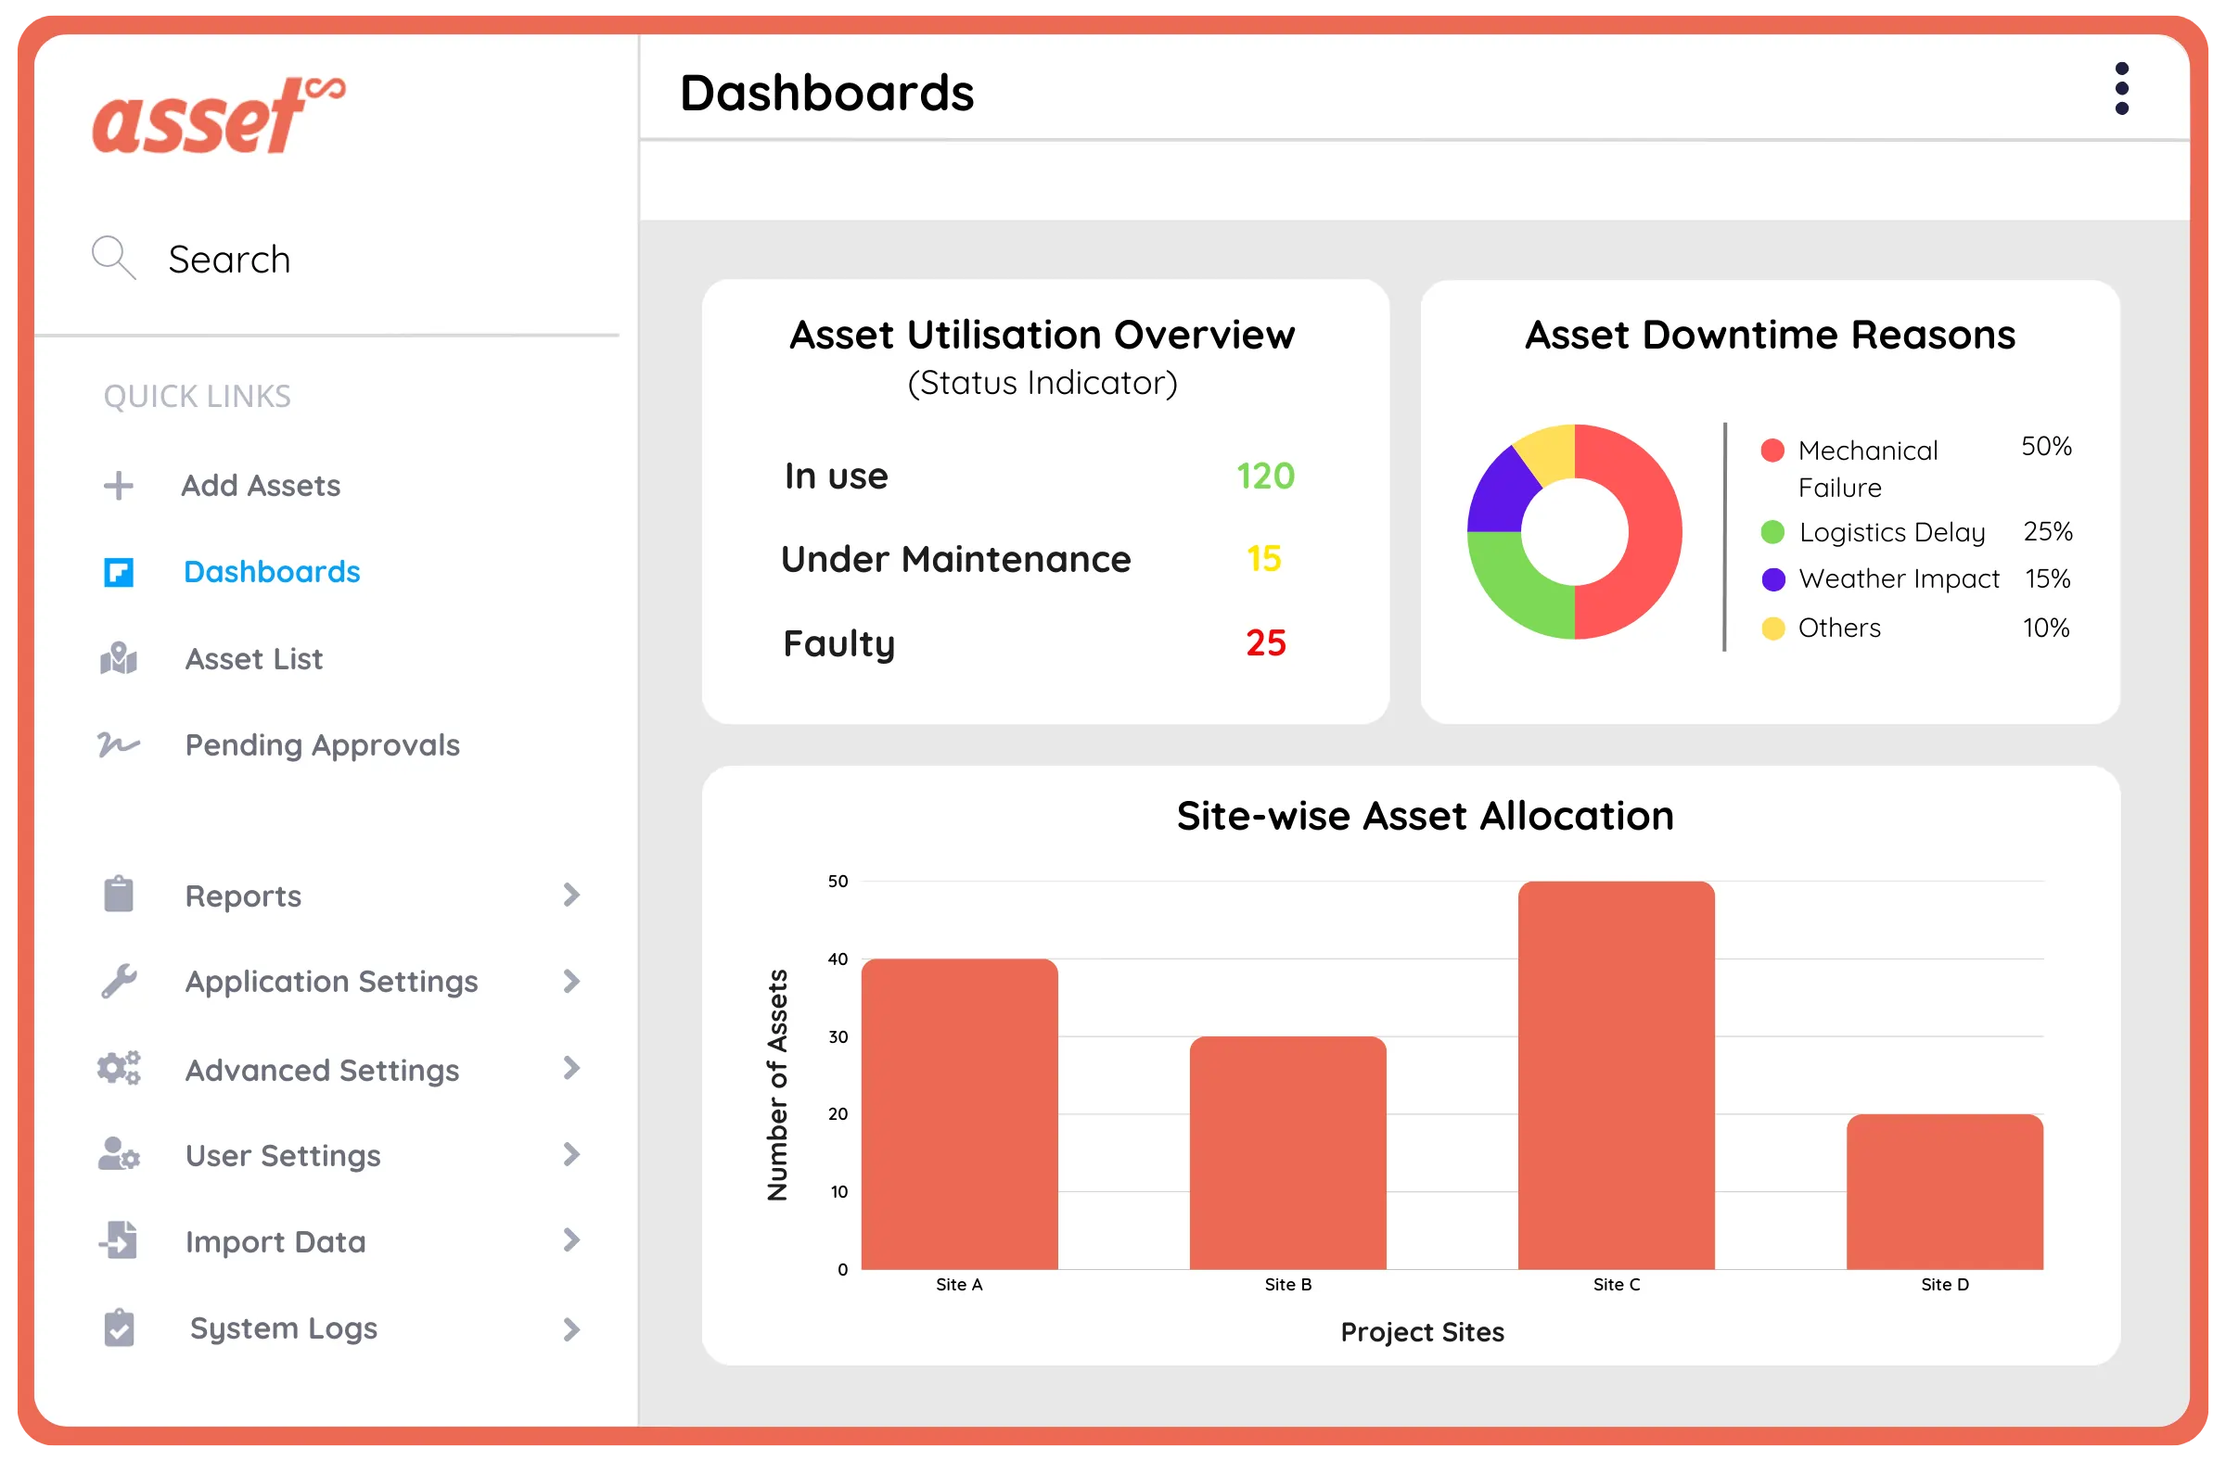Select Dashboards in the sidebar

[x=271, y=572]
